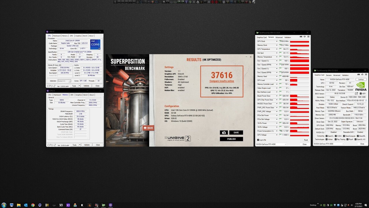Click the SAVE button in Superposition

click(x=236, y=133)
